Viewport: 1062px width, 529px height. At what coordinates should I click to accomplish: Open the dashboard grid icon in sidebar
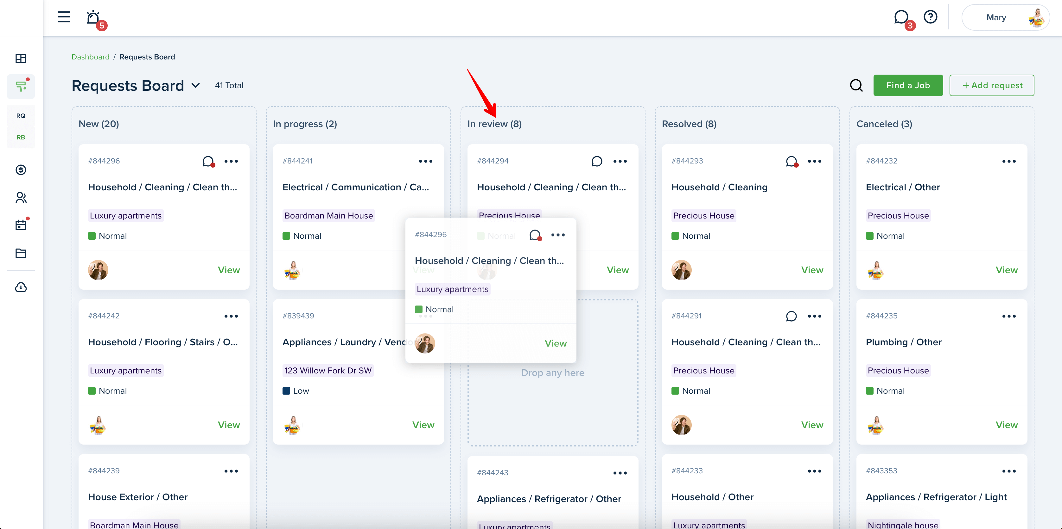[21, 58]
